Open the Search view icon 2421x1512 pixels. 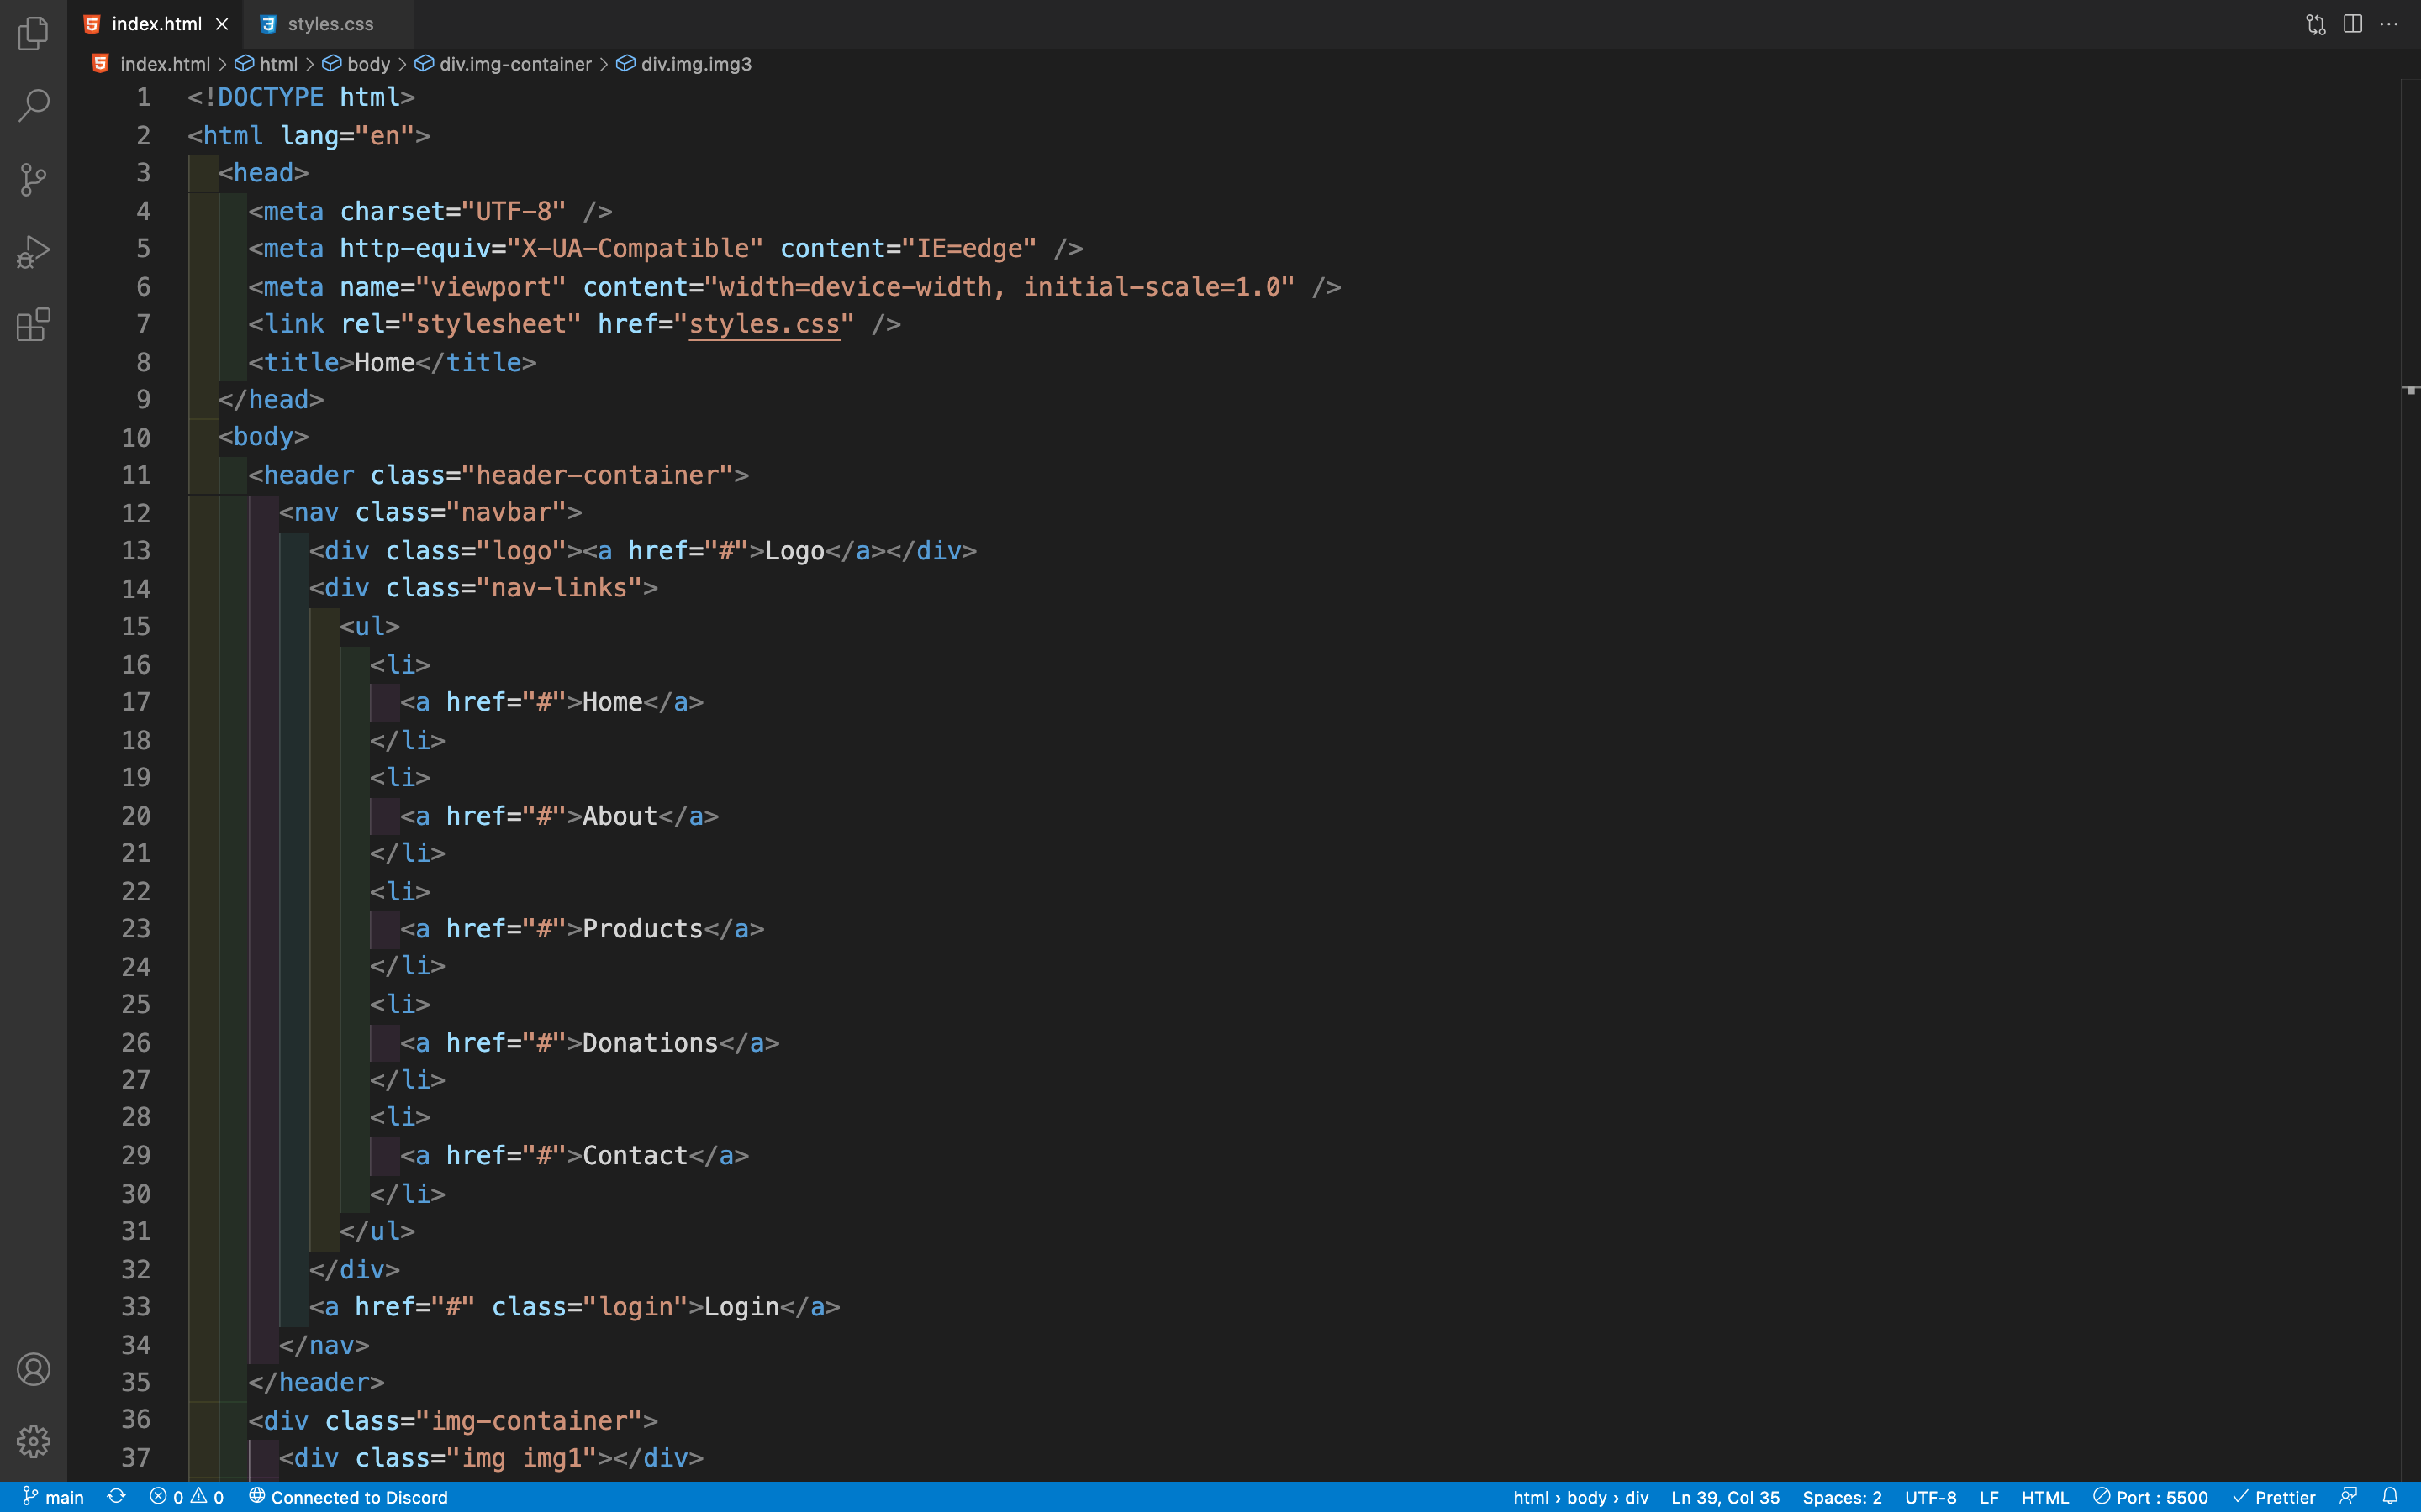click(x=33, y=105)
